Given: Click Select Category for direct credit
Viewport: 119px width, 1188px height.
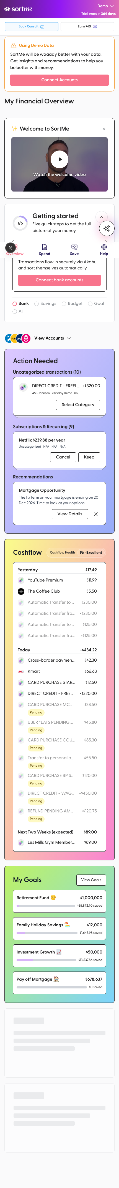Looking at the screenshot, I should (78, 404).
